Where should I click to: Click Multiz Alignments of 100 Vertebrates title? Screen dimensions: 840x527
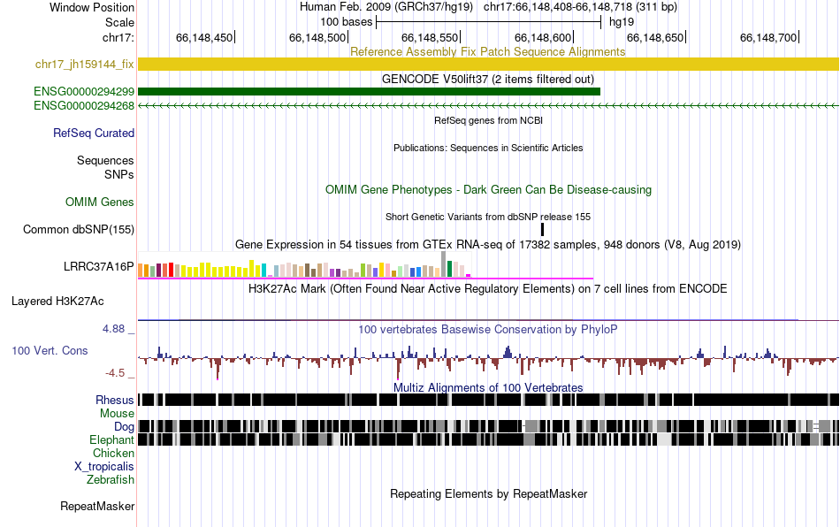coord(488,387)
